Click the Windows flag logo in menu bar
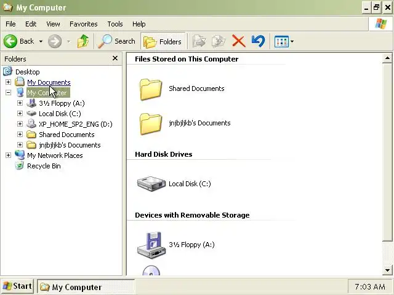 point(380,24)
